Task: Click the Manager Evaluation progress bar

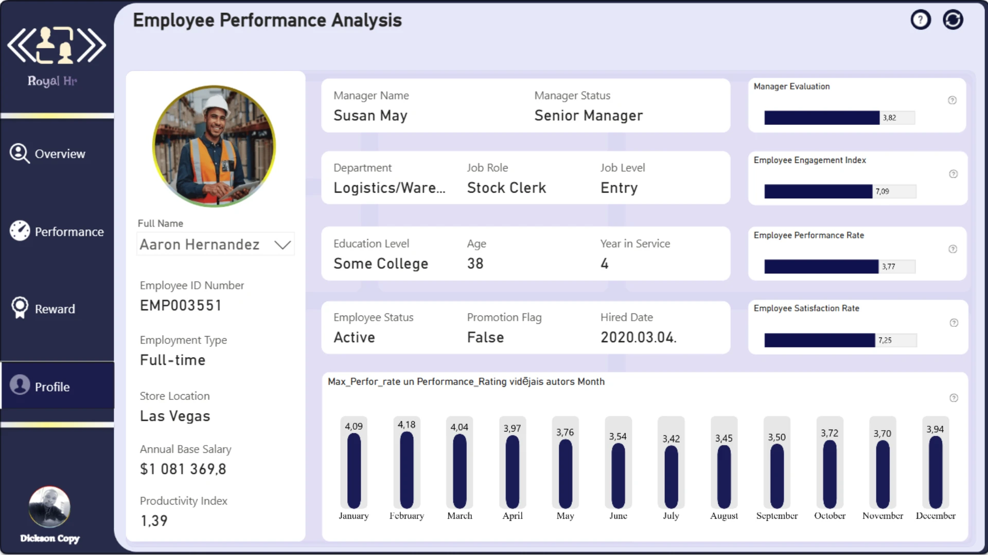Action: [x=822, y=118]
